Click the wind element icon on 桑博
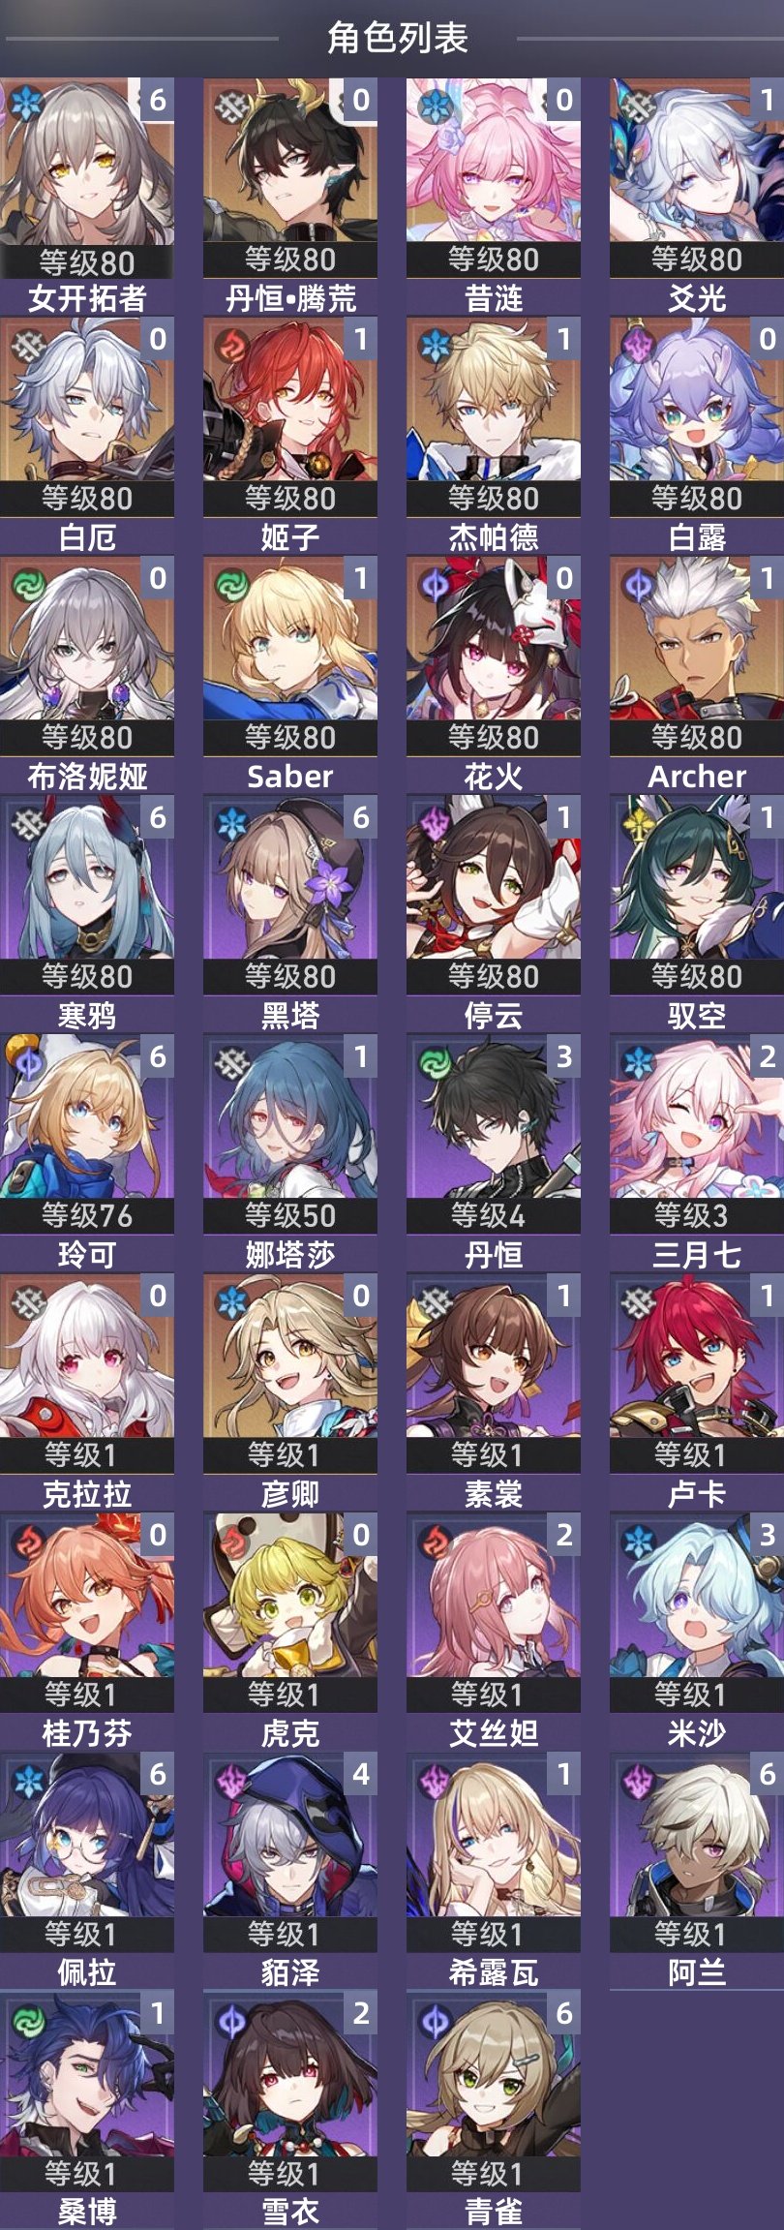 point(29,2017)
